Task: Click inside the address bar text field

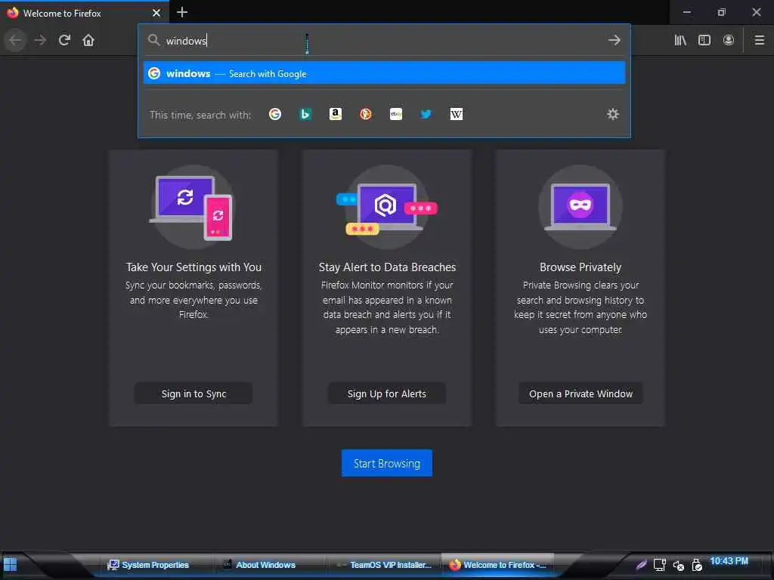Action: (385, 41)
